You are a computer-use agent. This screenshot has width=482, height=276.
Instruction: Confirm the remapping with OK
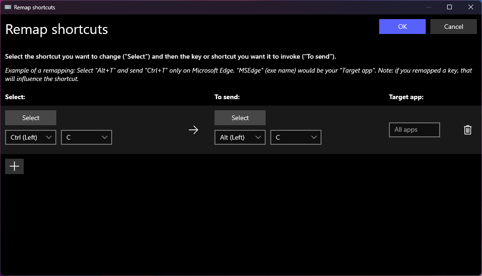point(402,27)
